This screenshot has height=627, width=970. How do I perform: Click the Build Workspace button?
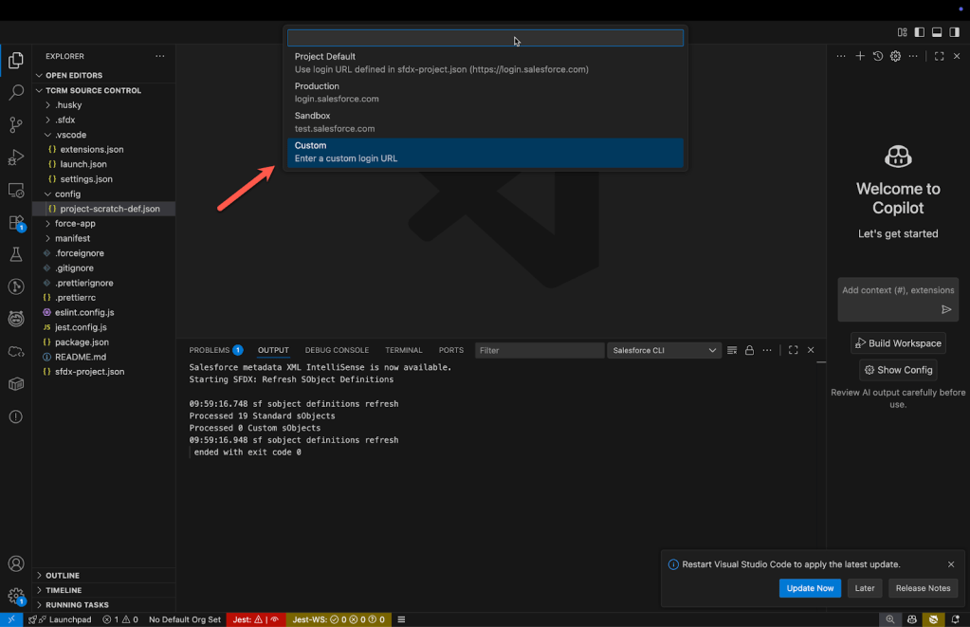[898, 343]
